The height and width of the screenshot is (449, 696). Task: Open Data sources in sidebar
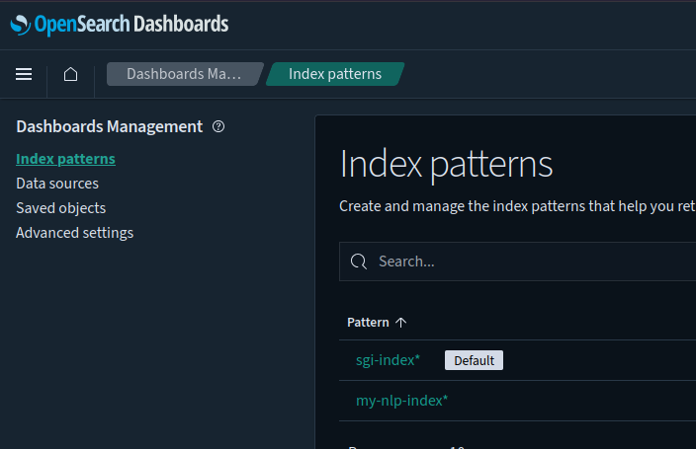57,184
